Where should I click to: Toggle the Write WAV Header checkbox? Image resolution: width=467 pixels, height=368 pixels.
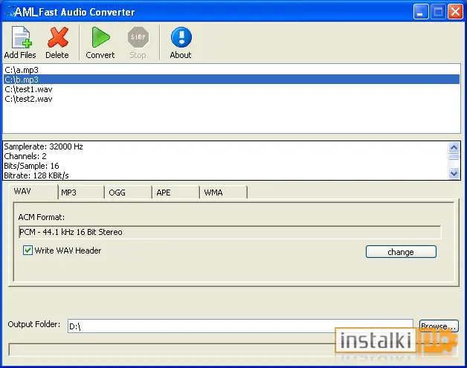28,250
